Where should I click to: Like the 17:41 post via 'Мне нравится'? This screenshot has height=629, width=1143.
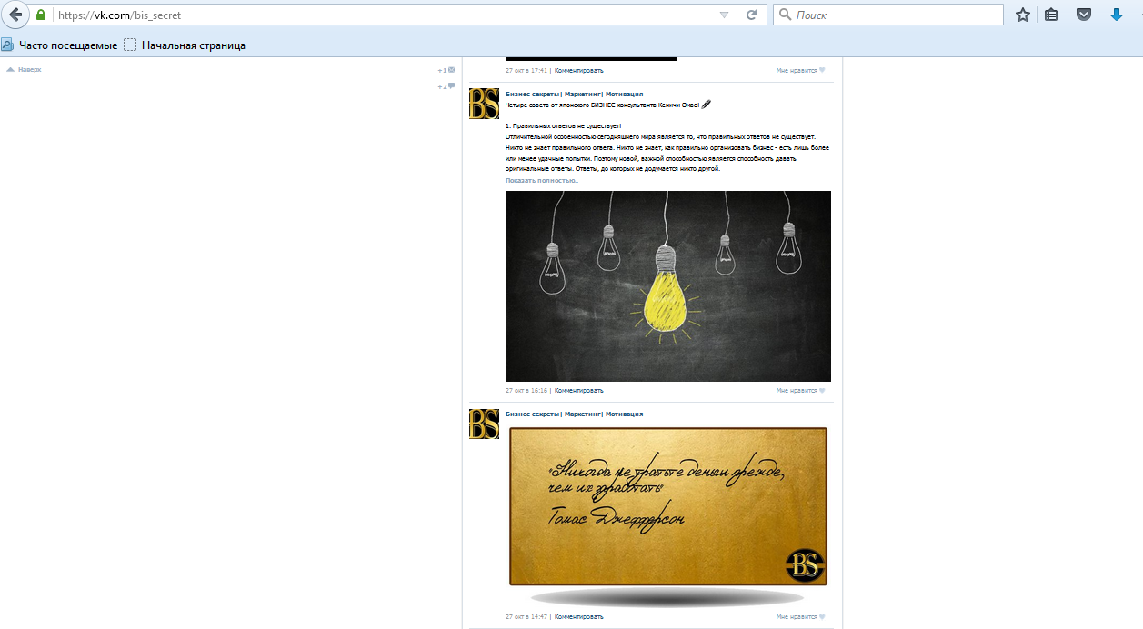pyautogui.click(x=799, y=70)
